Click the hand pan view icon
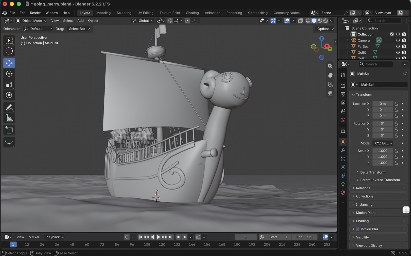The width and height of the screenshot is (411, 256). [x=330, y=75]
